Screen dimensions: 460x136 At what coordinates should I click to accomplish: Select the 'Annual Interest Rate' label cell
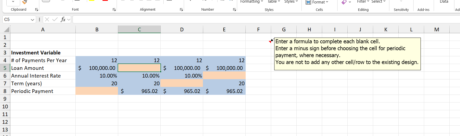coord(43,76)
